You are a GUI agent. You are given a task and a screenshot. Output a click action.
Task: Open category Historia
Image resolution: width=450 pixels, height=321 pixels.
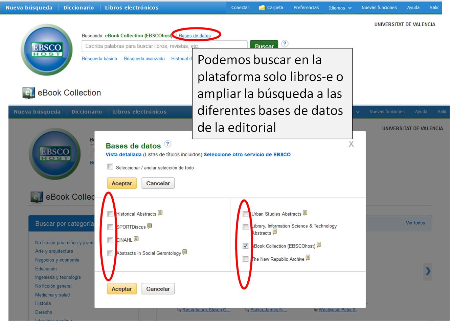pos(43,303)
